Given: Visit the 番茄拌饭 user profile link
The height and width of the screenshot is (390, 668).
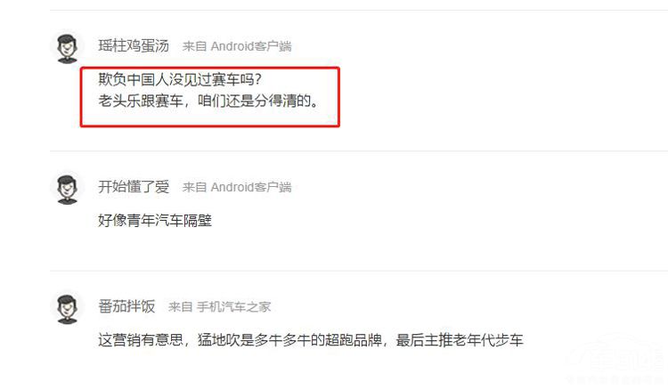Looking at the screenshot, I should (x=126, y=306).
